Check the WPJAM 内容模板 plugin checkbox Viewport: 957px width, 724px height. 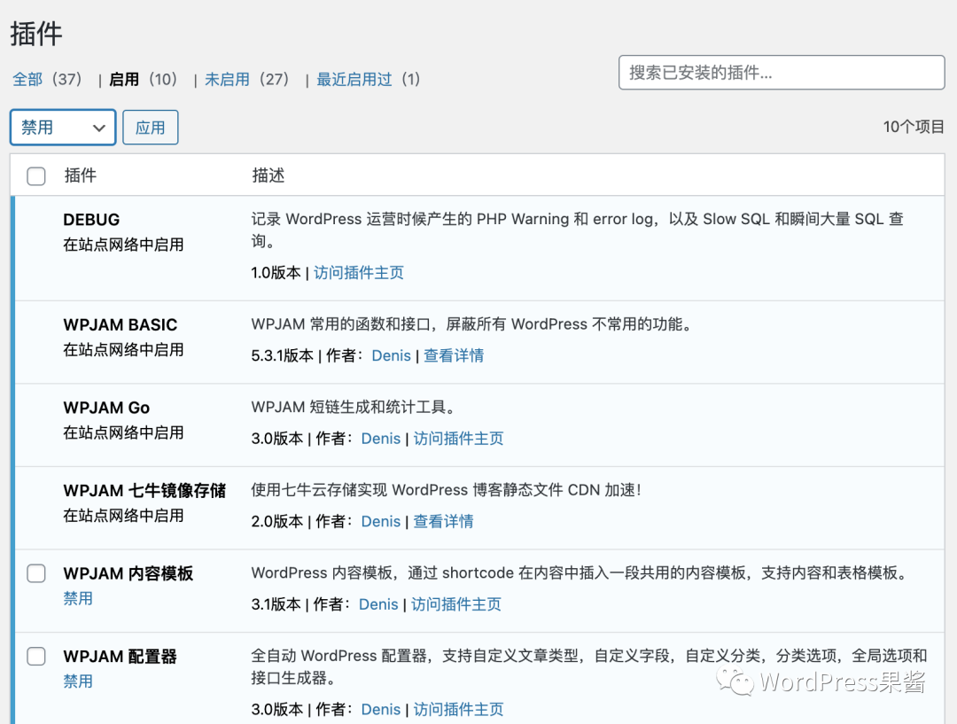click(x=36, y=573)
